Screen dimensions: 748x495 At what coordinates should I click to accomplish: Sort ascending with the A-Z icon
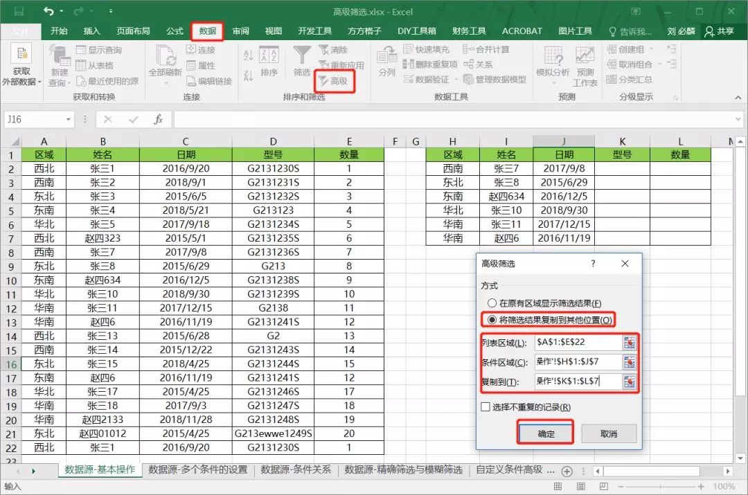[248, 55]
